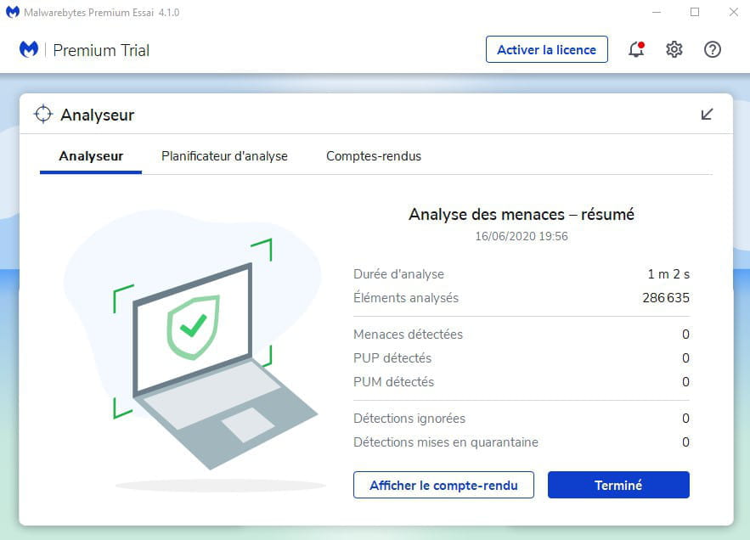Image resolution: width=750 pixels, height=540 pixels.
Task: Click the 'Menaces détectées' label
Action: [408, 335]
